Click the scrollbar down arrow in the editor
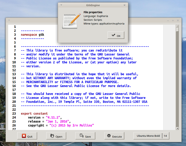This screenshot has width=186, height=146. click(177, 128)
